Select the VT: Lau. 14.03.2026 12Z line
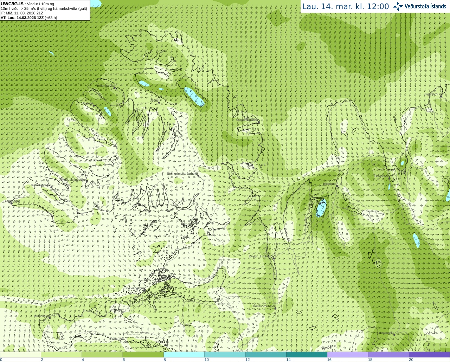The width and height of the screenshot is (450, 362). pos(29,18)
